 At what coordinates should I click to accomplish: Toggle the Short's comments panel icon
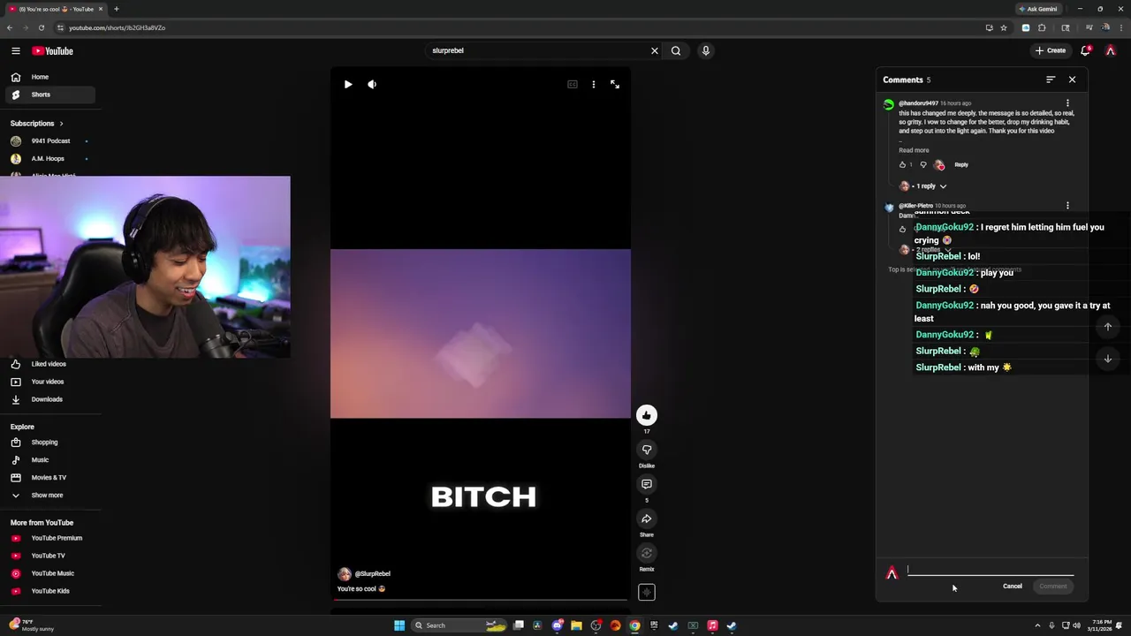point(647,484)
